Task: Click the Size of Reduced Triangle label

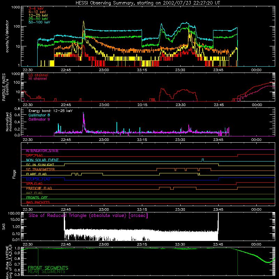Action: (x=88, y=216)
